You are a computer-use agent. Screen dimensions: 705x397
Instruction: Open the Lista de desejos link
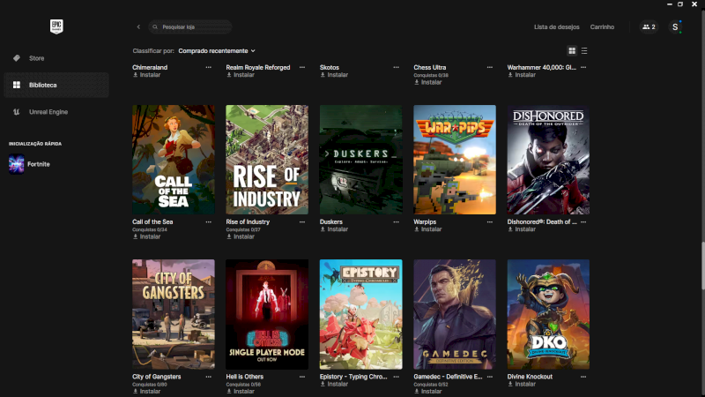point(557,27)
